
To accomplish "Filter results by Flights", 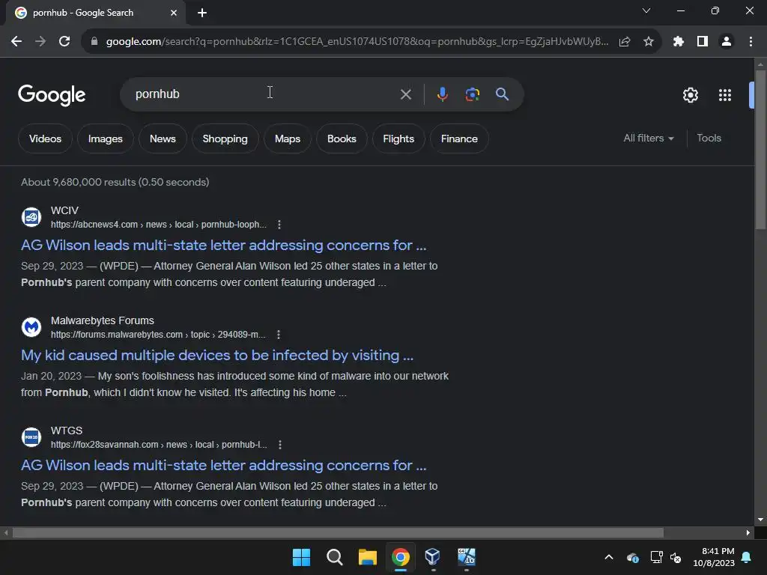I will (398, 139).
